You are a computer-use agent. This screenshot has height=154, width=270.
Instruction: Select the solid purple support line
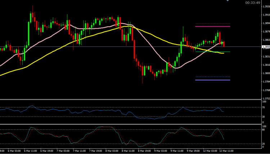[x=212, y=80]
